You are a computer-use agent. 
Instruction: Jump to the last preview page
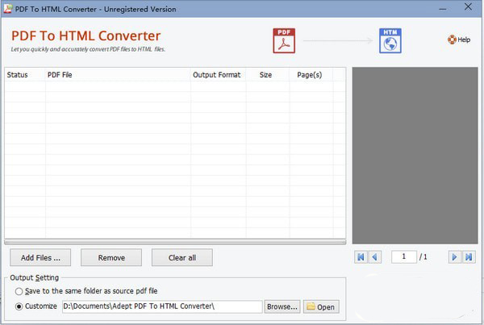[469, 257]
